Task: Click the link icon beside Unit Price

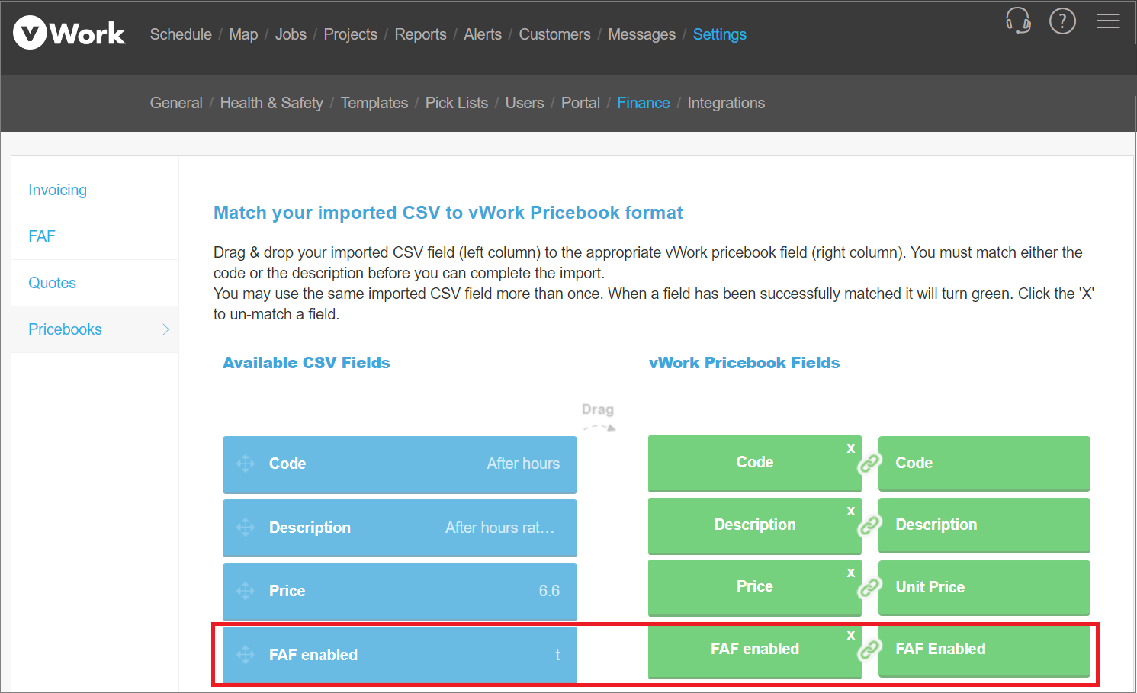Action: (x=869, y=588)
